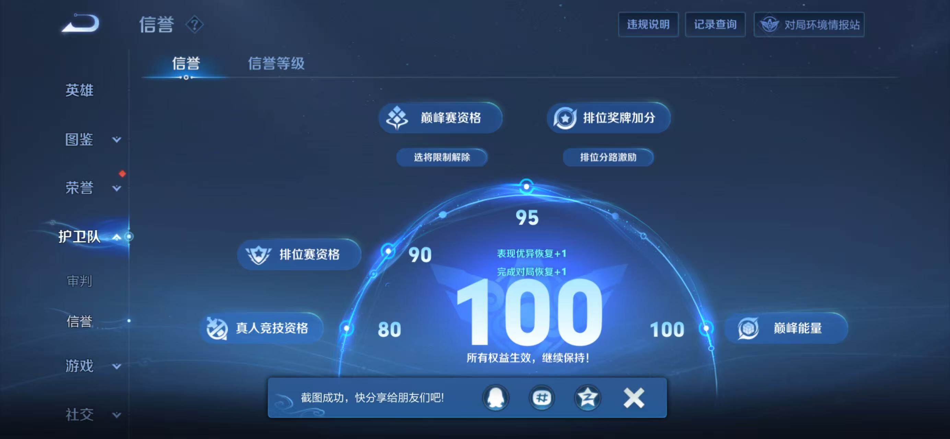Click the 巅峰赛资格 diamond icon
Image resolution: width=950 pixels, height=439 pixels.
pyautogui.click(x=397, y=118)
